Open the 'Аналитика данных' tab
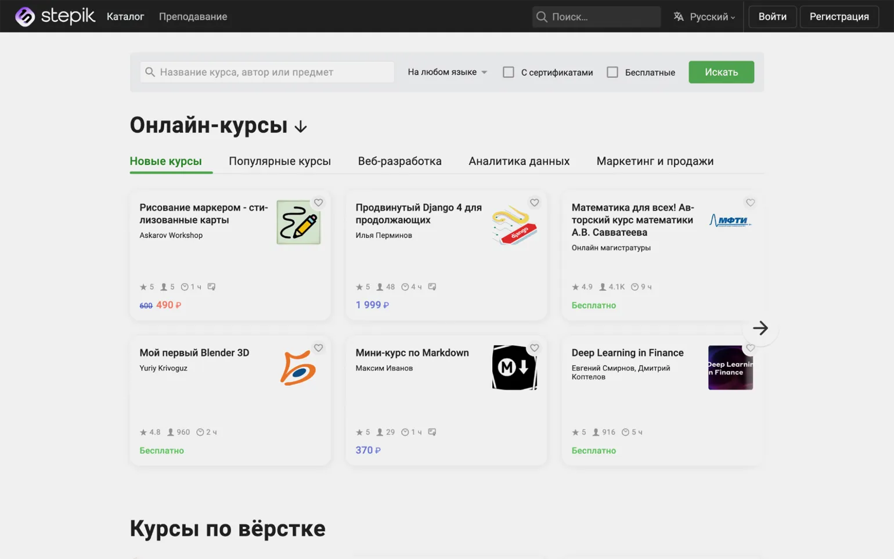 [518, 161]
